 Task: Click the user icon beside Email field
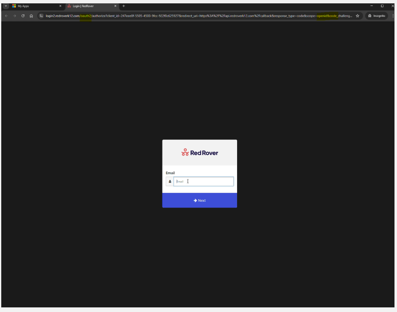tap(170, 182)
